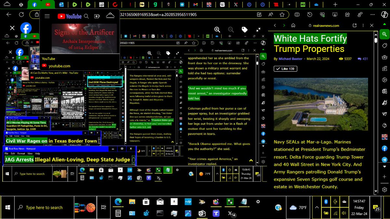
Task: Open Microsoft Store from the taskbar
Action: pos(146,202)
